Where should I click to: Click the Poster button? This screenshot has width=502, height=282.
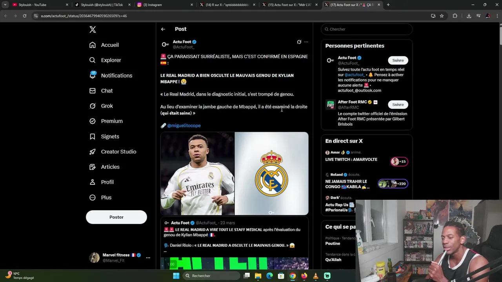coord(116,217)
